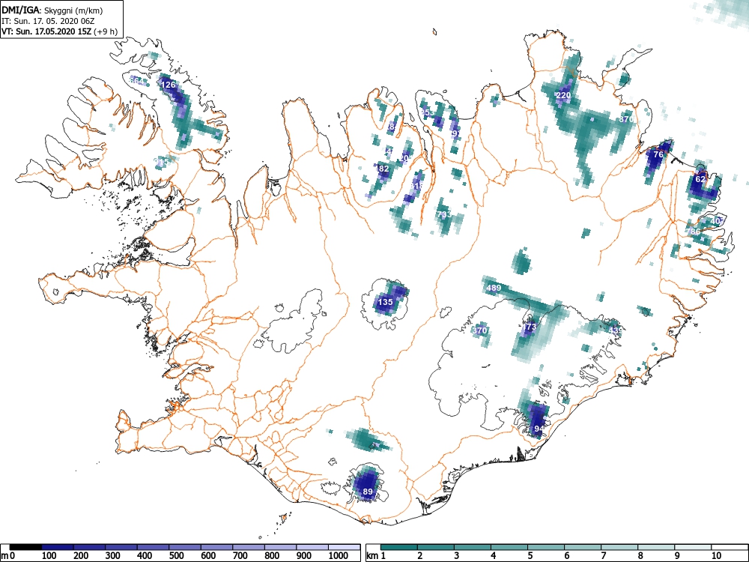Click the visibility value 876 on the map
The width and height of the screenshot is (749, 562).
point(625,119)
